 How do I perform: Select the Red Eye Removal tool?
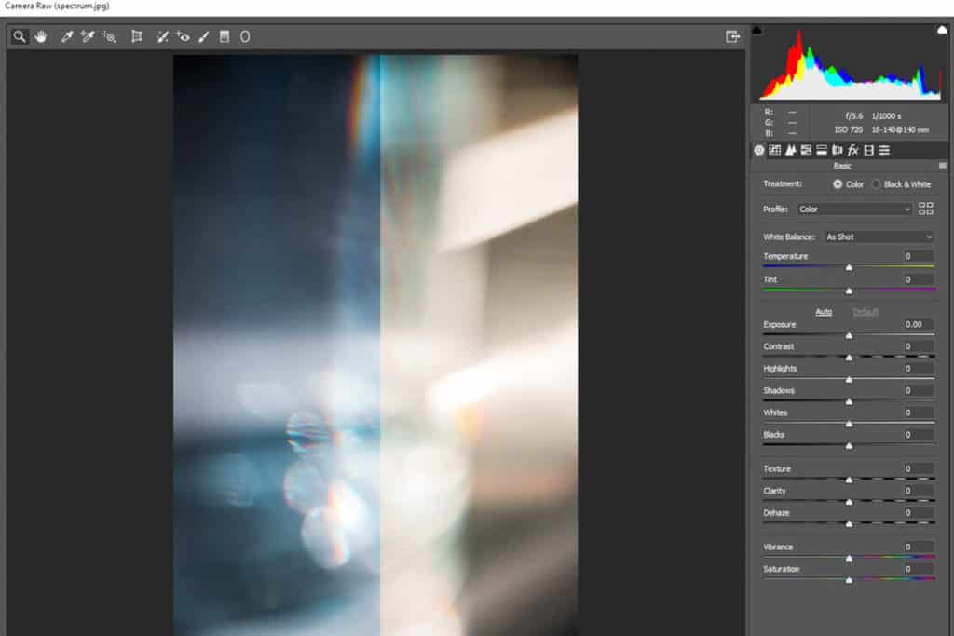point(183,36)
